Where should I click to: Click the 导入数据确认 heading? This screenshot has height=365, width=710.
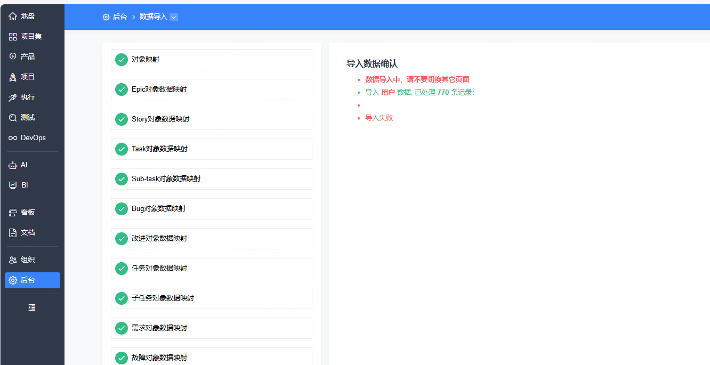pos(372,64)
